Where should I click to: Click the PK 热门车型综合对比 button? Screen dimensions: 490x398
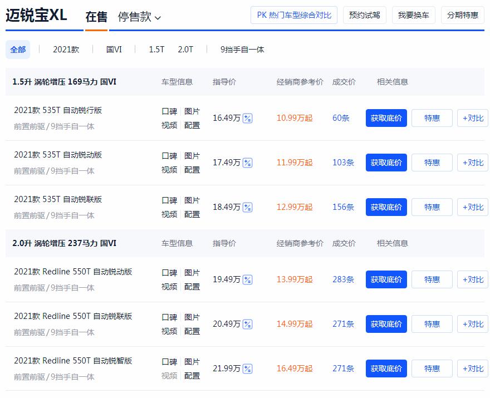[x=293, y=15]
